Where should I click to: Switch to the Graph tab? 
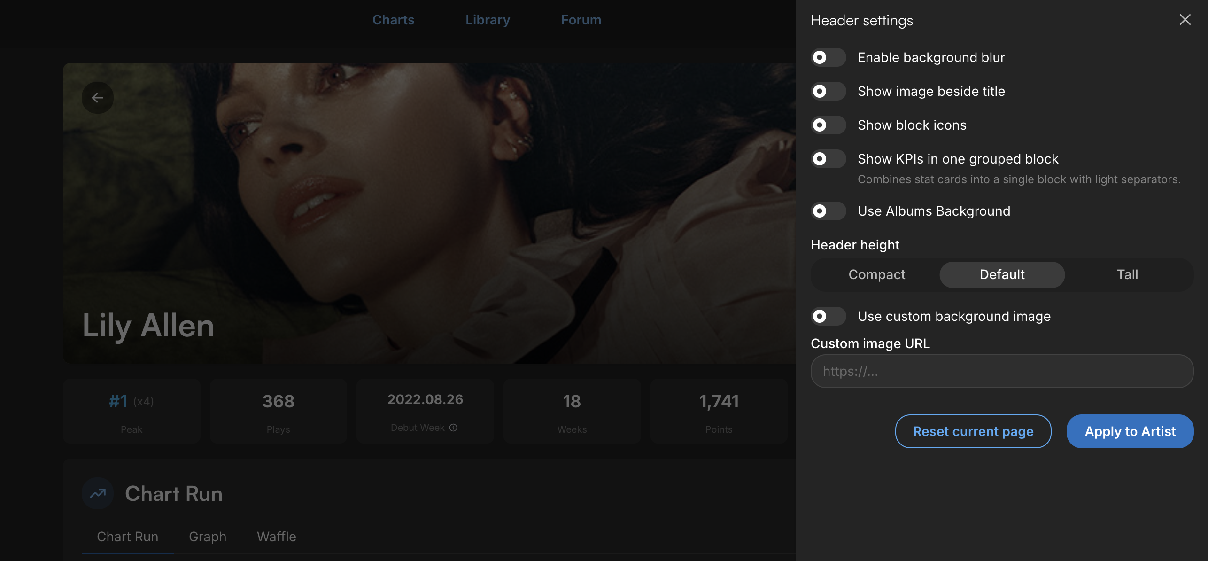point(208,537)
